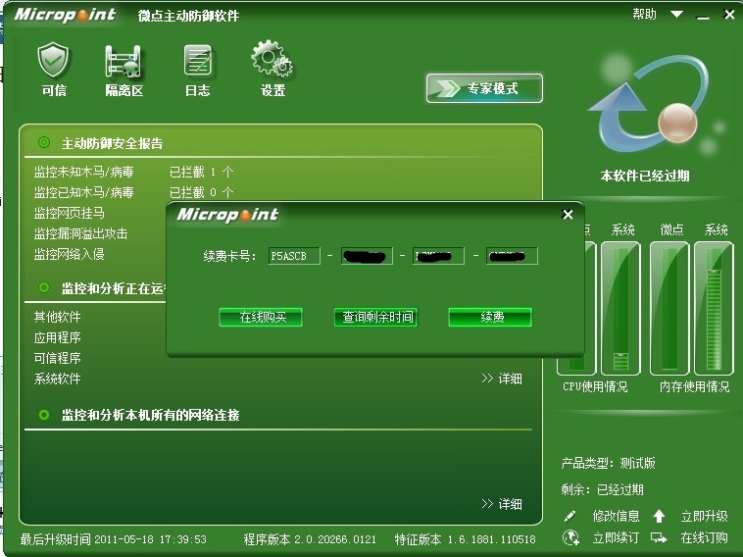743x557 pixels.
Task: Click the 续费 renew button
Action: [490, 317]
